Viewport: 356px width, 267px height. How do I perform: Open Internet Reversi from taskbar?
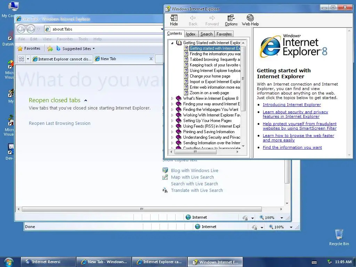click(x=48, y=262)
